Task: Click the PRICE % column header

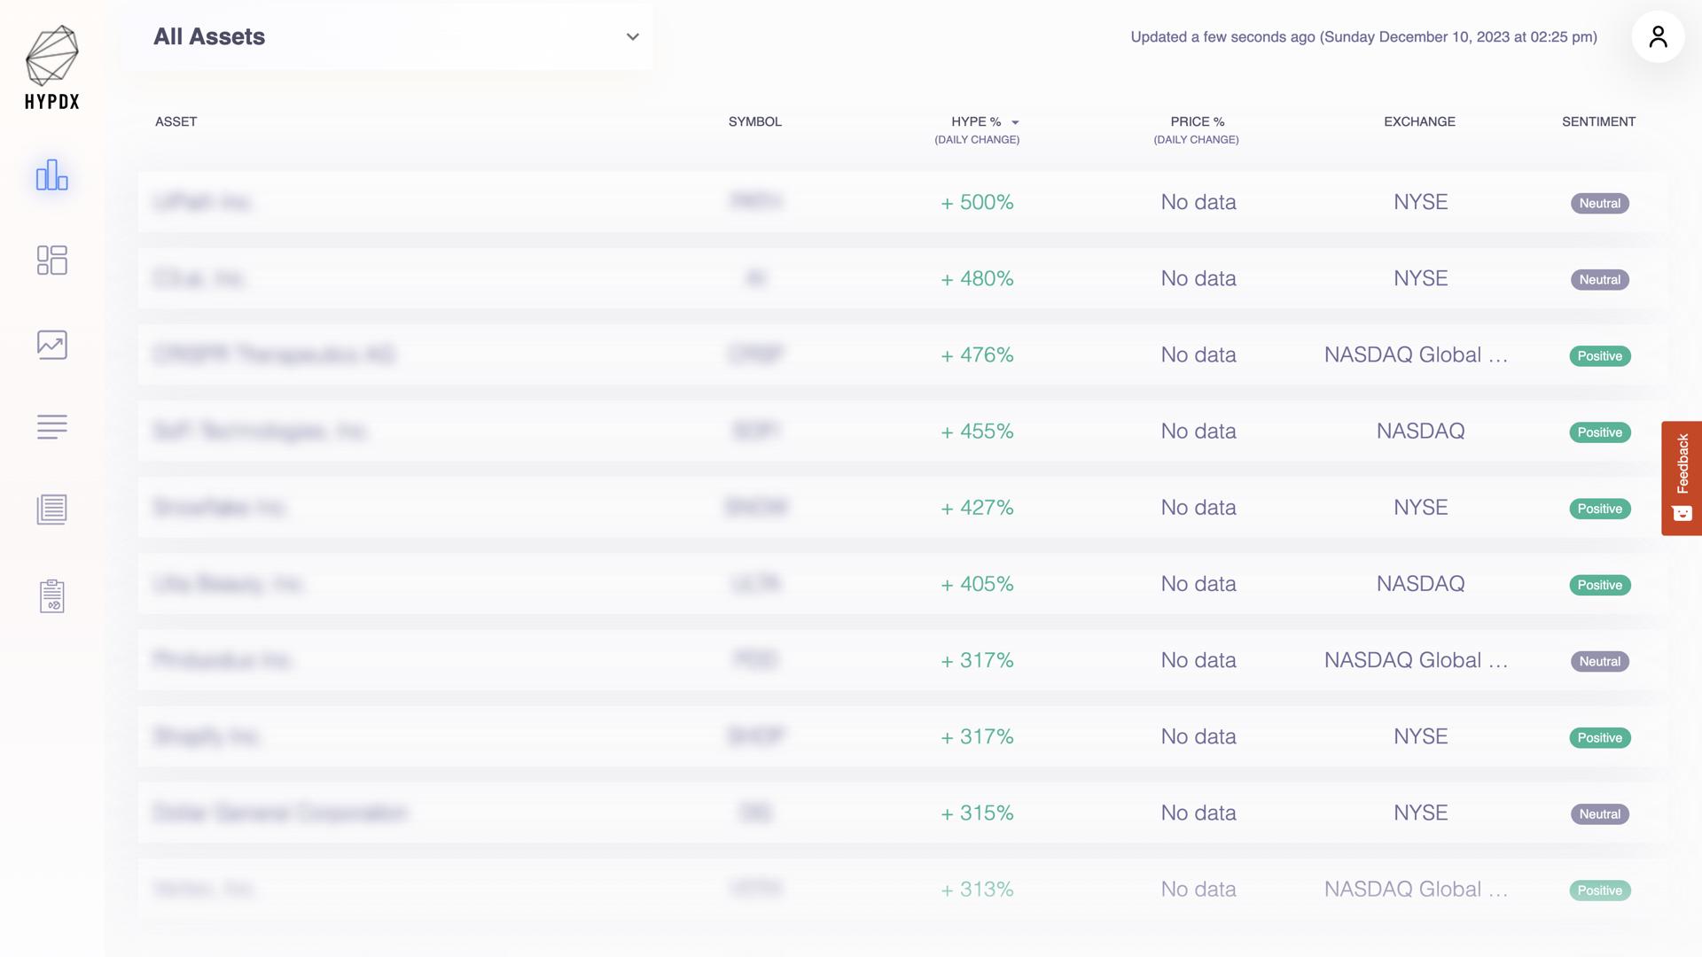Action: 1197,121
